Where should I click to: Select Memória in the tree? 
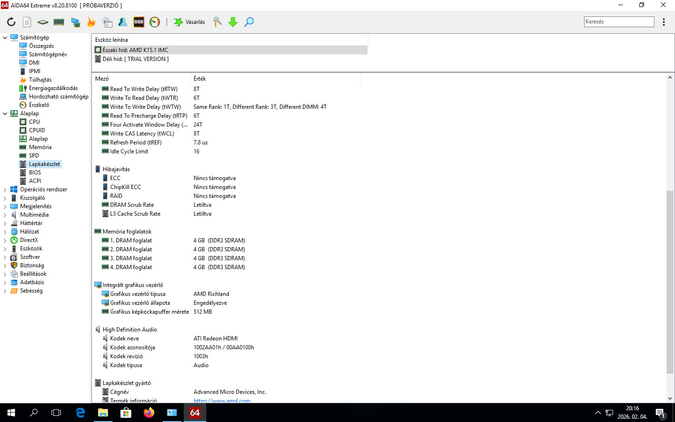pos(40,147)
